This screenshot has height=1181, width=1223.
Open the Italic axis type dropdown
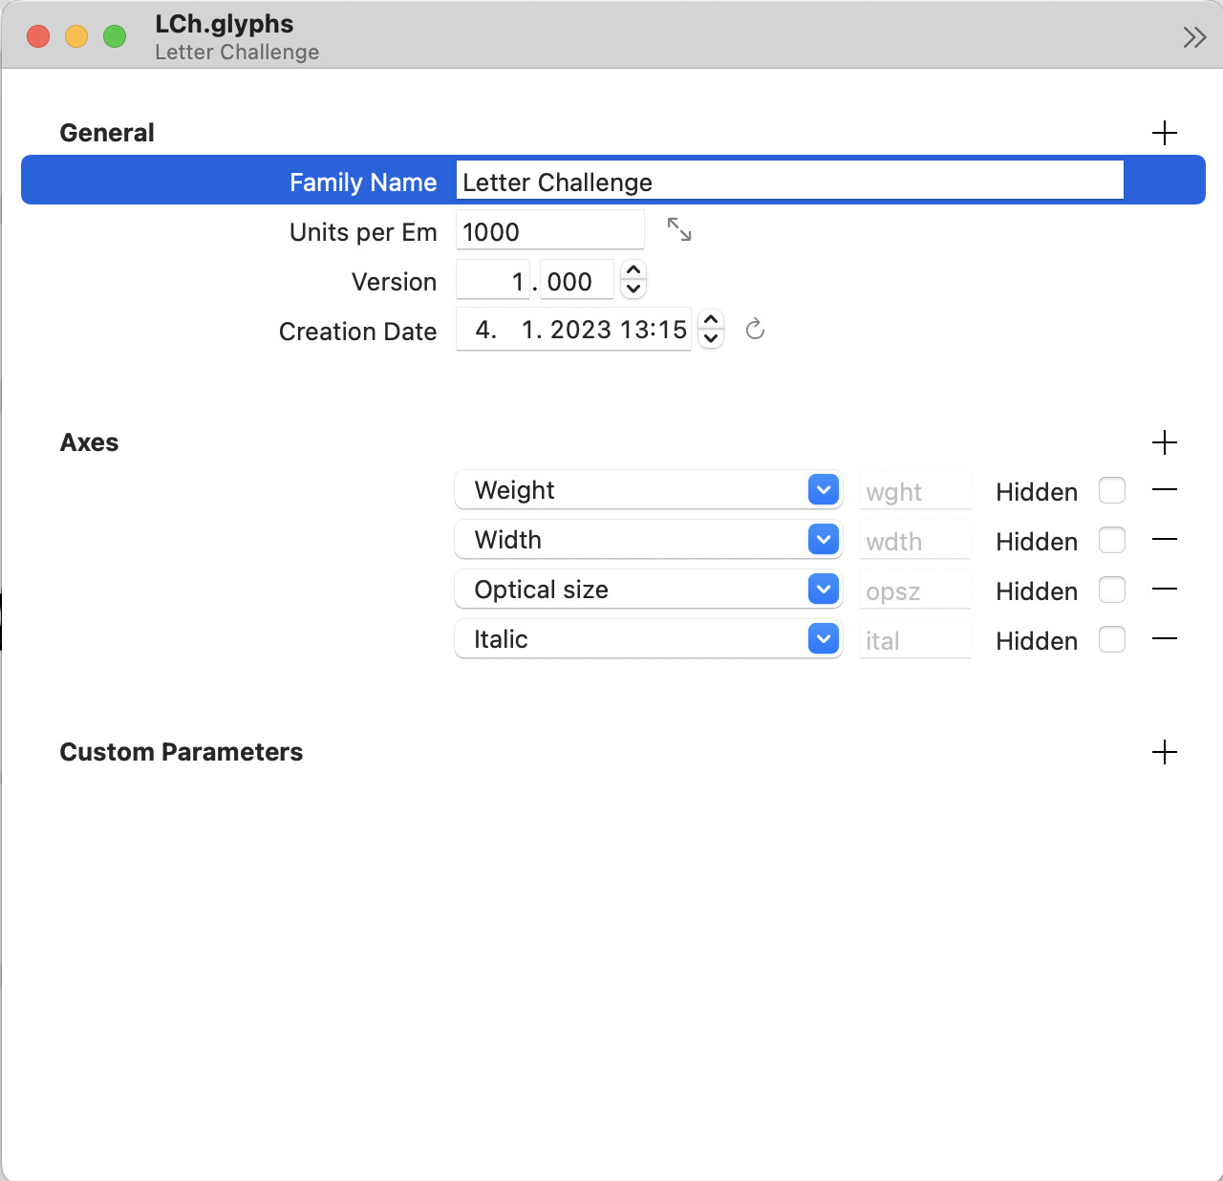823,639
